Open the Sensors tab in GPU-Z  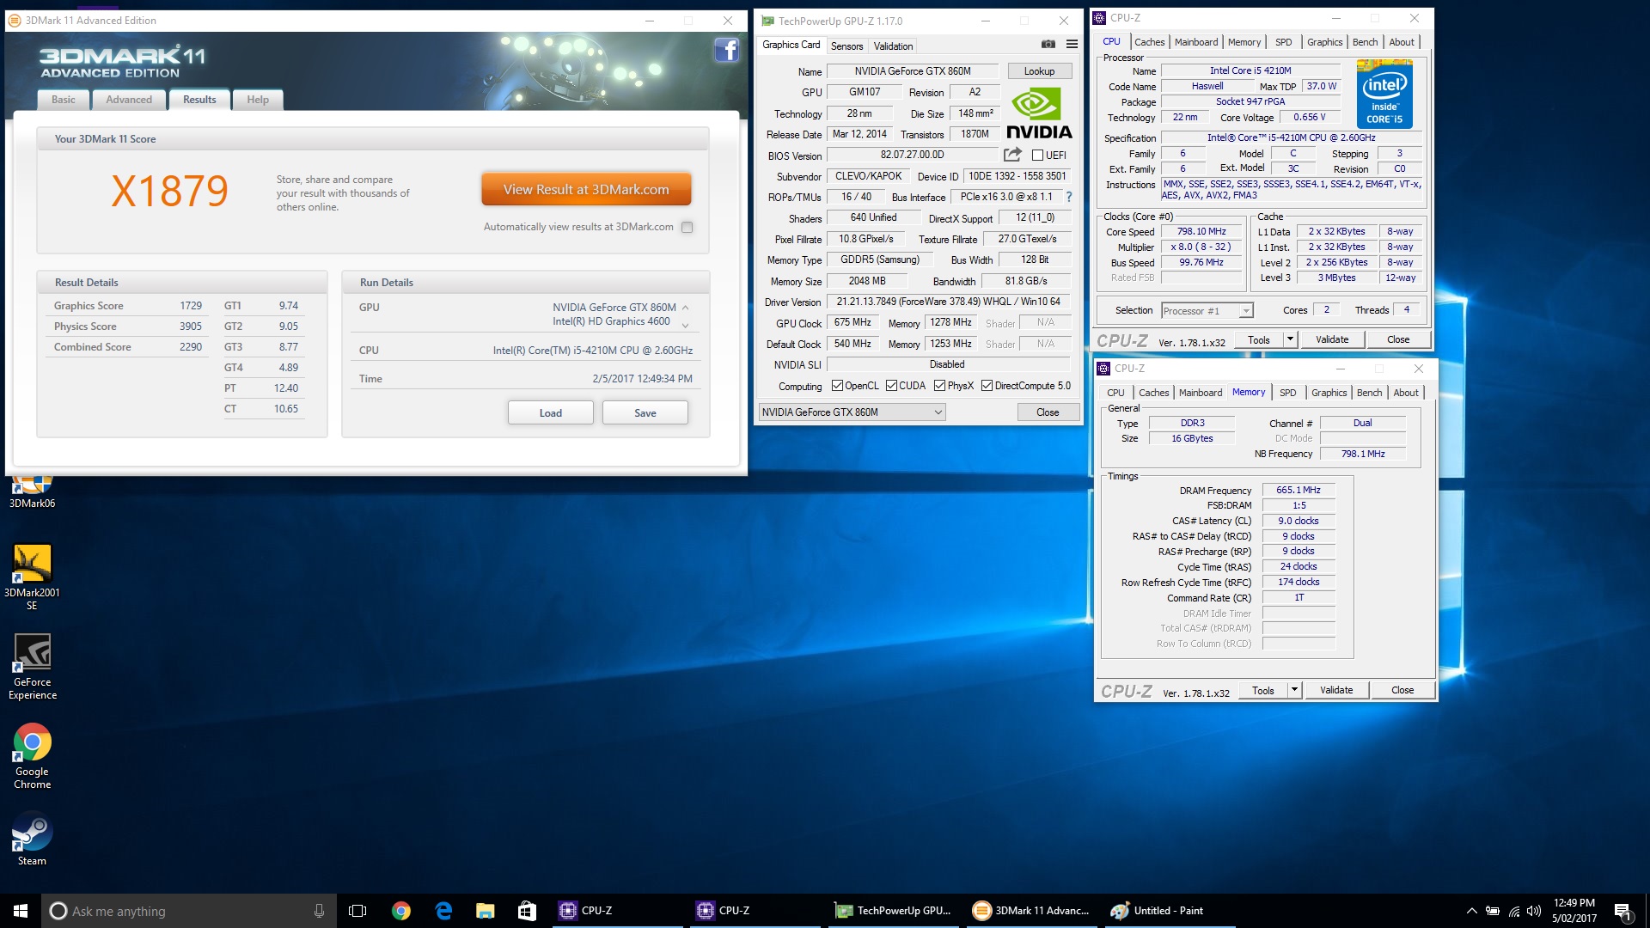pyautogui.click(x=846, y=46)
